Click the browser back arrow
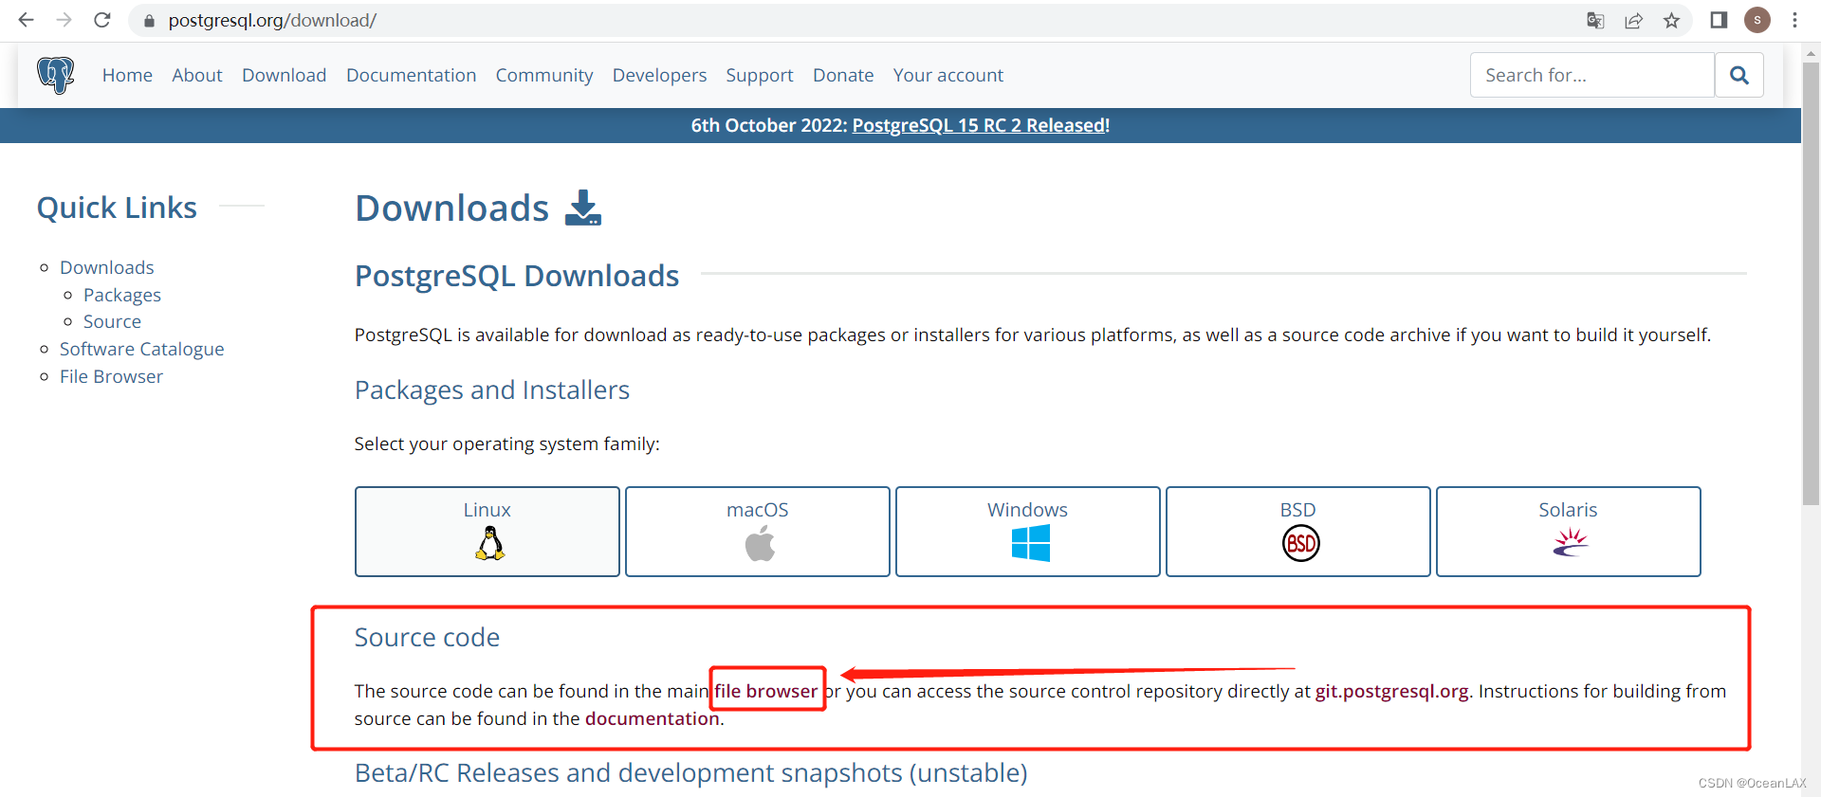Viewport: 1821px width, 797px height. [26, 20]
